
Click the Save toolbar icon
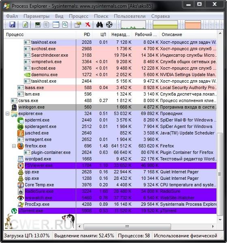tap(12, 24)
